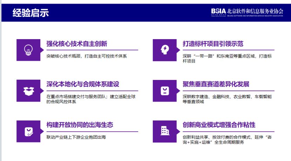Image resolution: width=291 pixels, height=161 pixels.
Task: Select heading 聚焦垂直赛道差异化发展
Action: pos(216,84)
